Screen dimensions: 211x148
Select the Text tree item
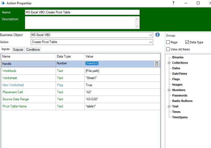pyautogui.click(x=175, y=107)
